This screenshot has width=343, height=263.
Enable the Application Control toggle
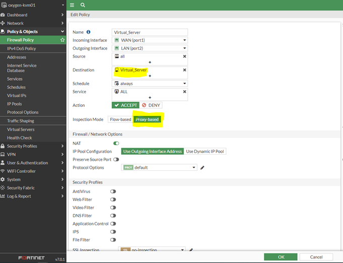pyautogui.click(x=113, y=224)
